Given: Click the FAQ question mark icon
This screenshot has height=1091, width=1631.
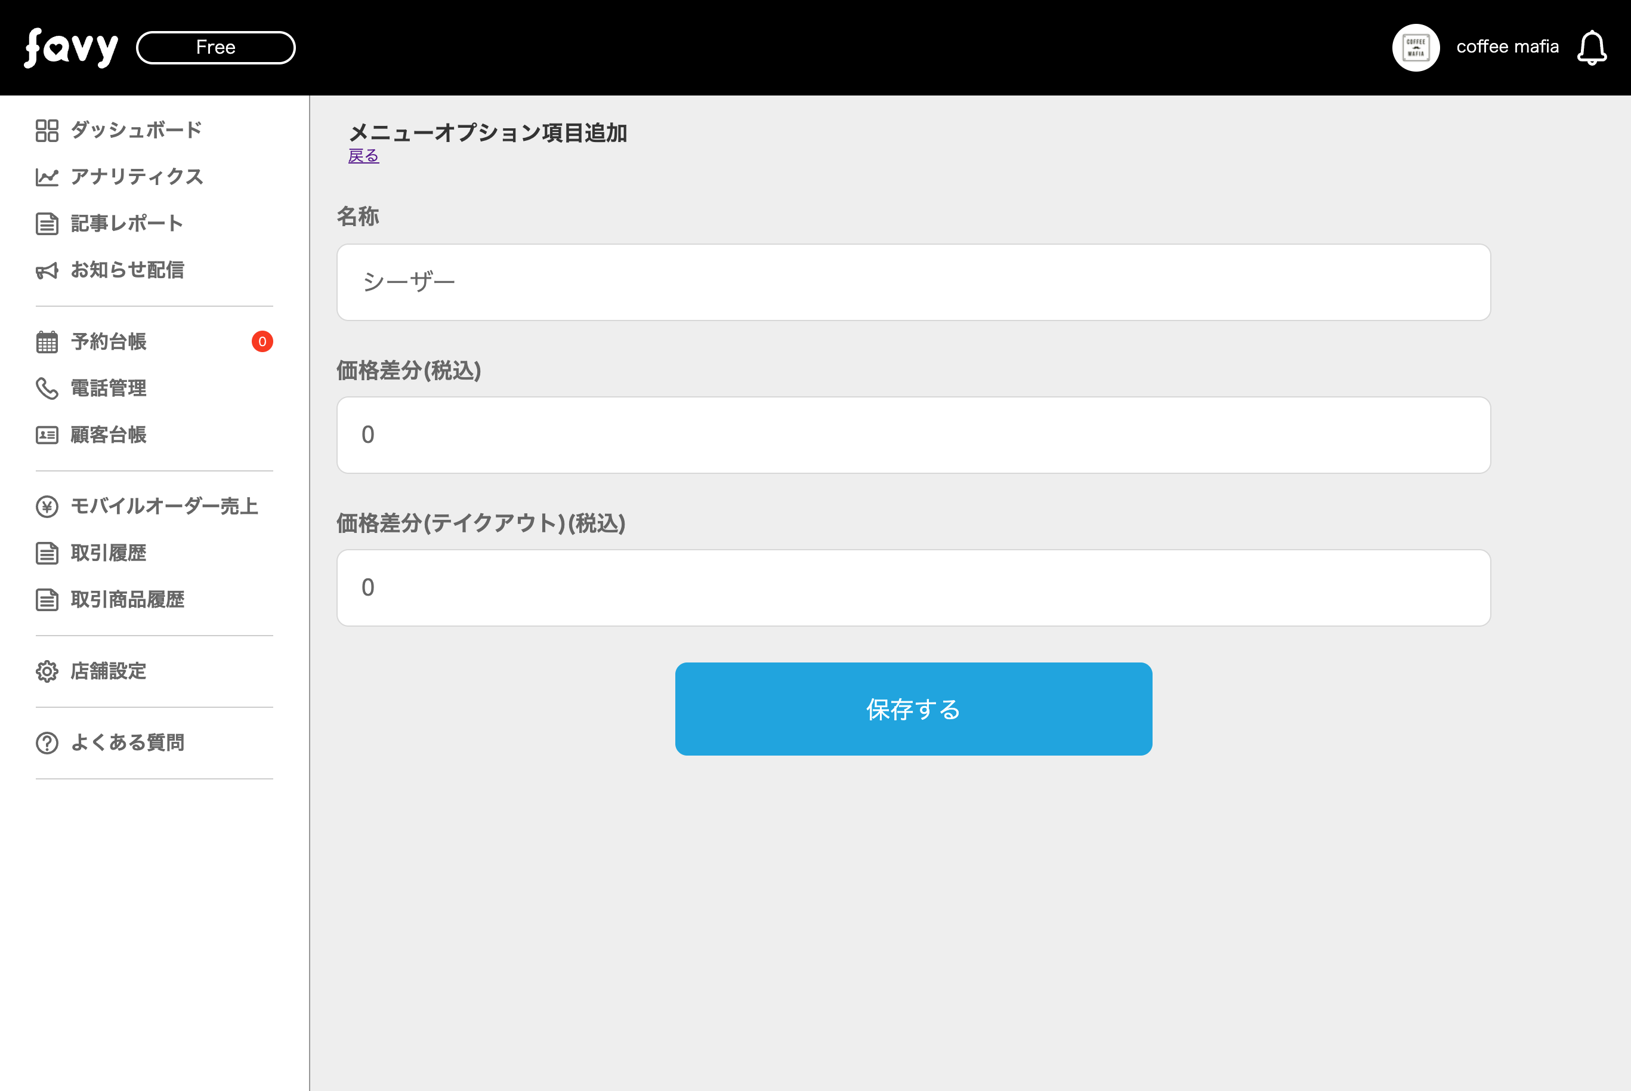Looking at the screenshot, I should tap(47, 743).
